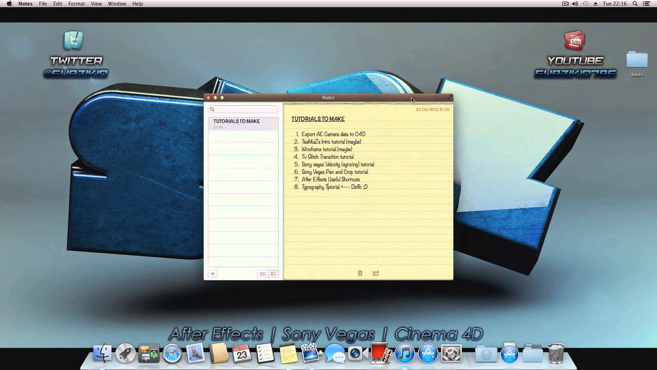The image size is (657, 370).
Task: Click the notes search field
Action: point(243,109)
